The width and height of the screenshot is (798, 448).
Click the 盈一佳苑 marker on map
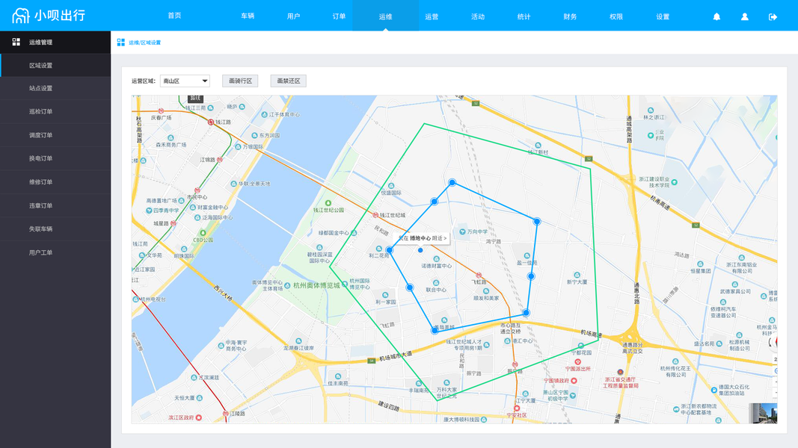coord(527,256)
